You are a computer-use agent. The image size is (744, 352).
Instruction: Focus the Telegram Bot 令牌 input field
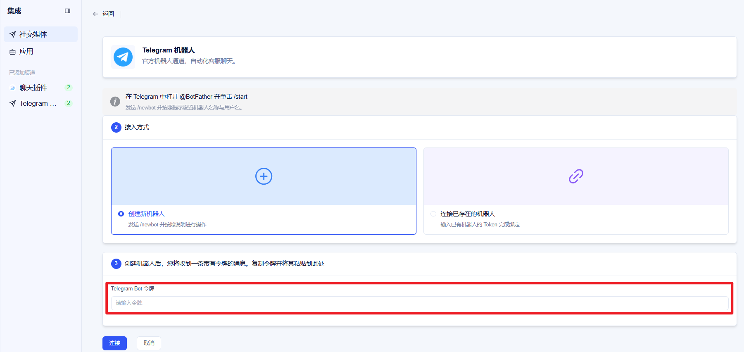point(420,303)
